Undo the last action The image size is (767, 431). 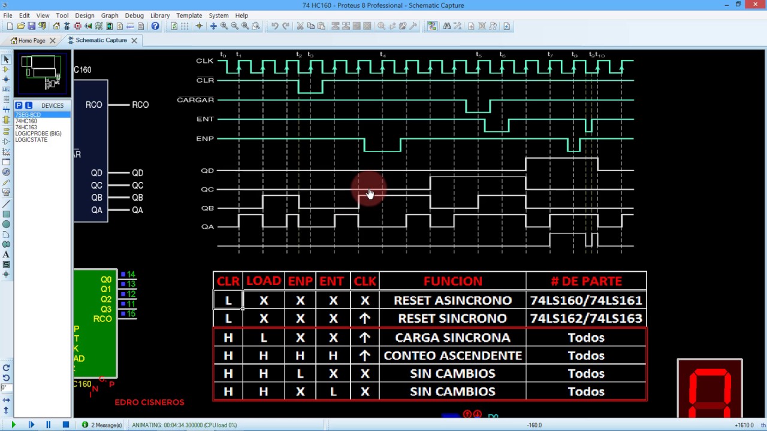click(x=274, y=26)
